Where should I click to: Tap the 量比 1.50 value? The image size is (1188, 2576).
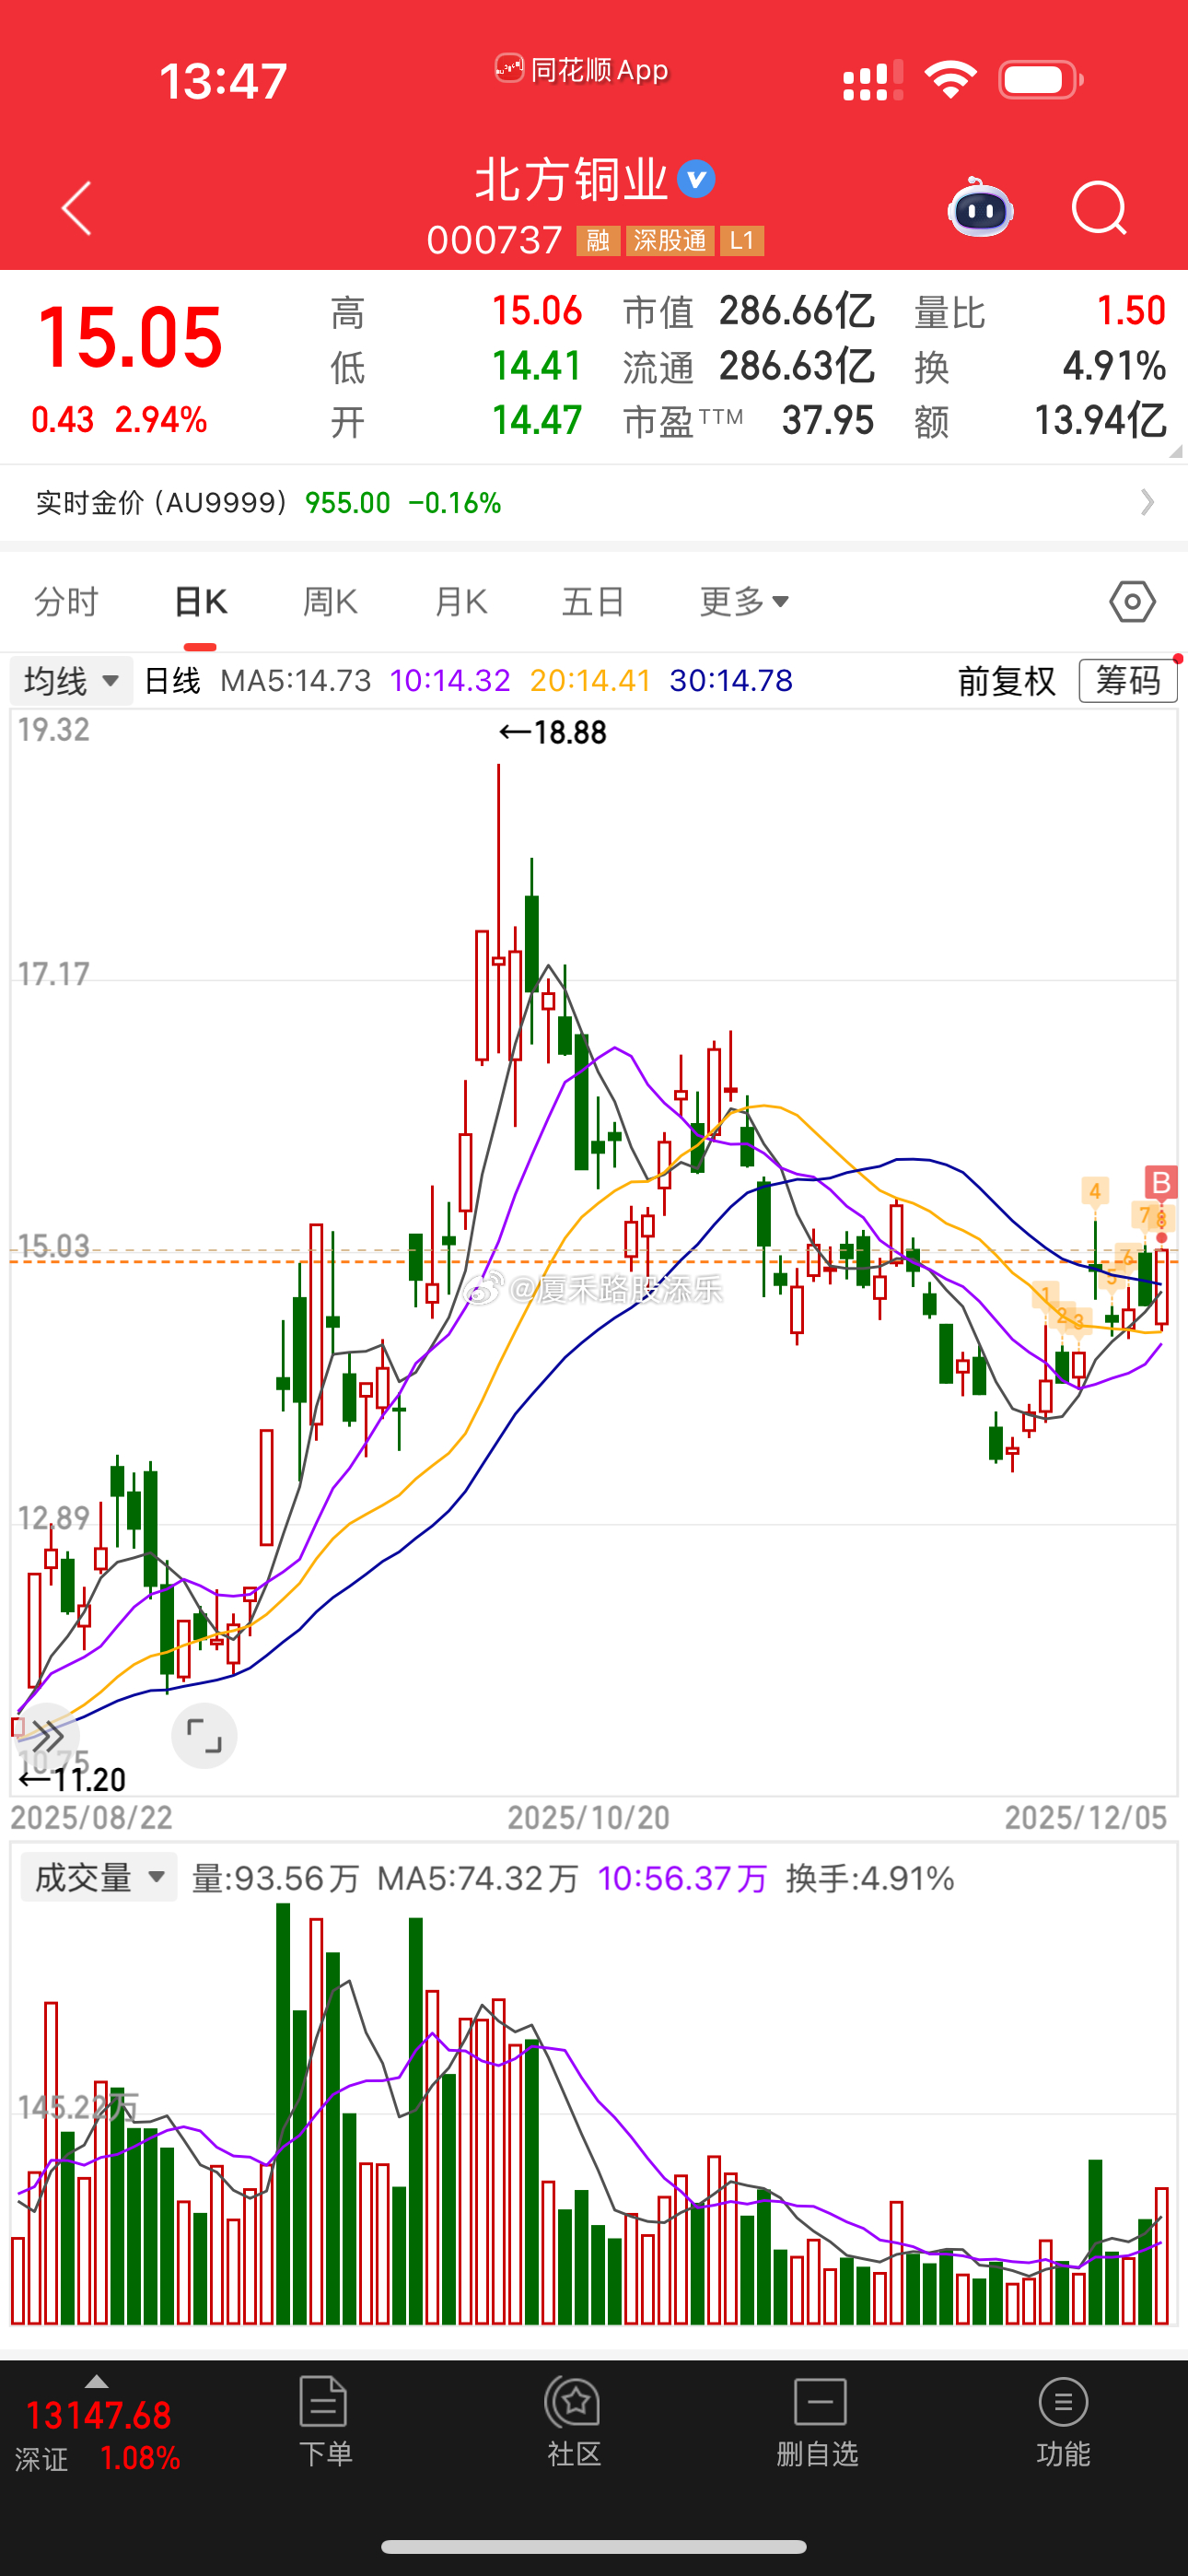[1131, 311]
